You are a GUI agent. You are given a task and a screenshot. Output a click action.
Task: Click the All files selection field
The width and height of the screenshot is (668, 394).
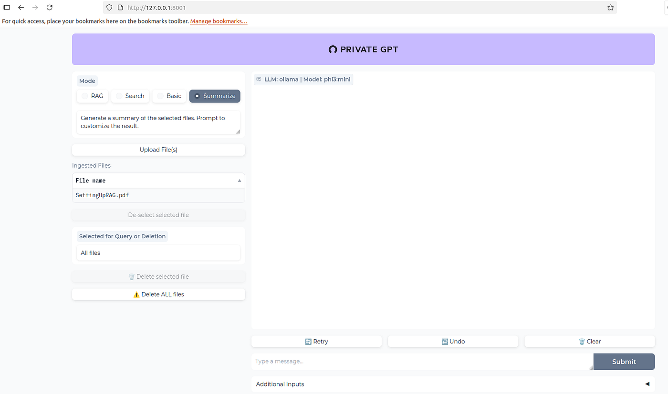click(158, 253)
